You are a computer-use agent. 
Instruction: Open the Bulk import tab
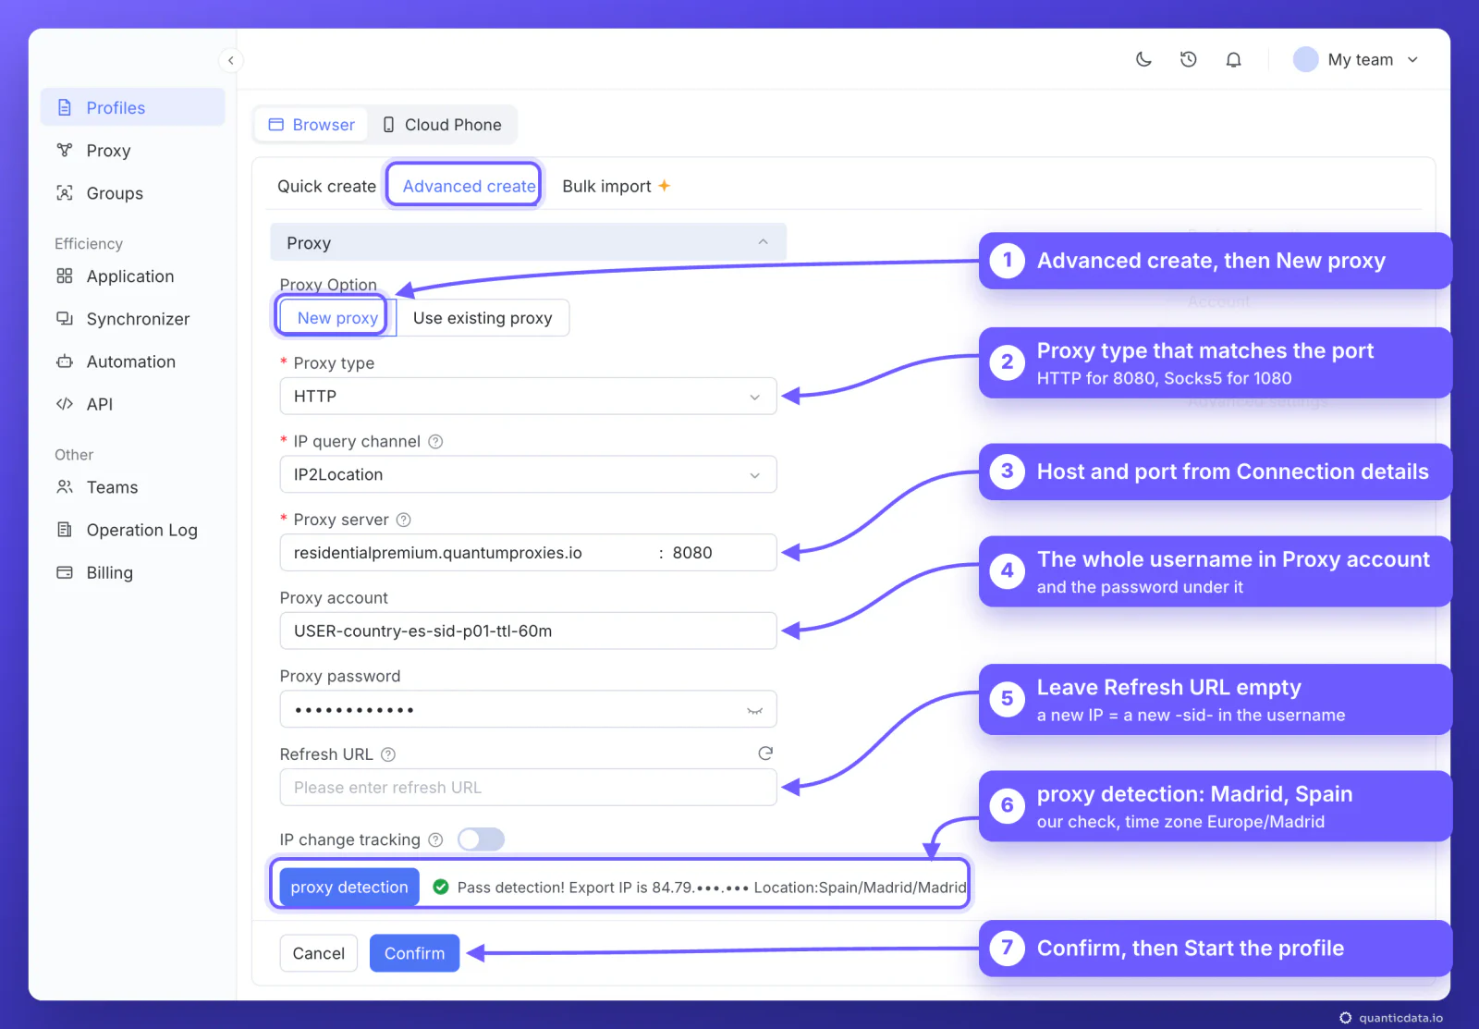[x=617, y=186]
